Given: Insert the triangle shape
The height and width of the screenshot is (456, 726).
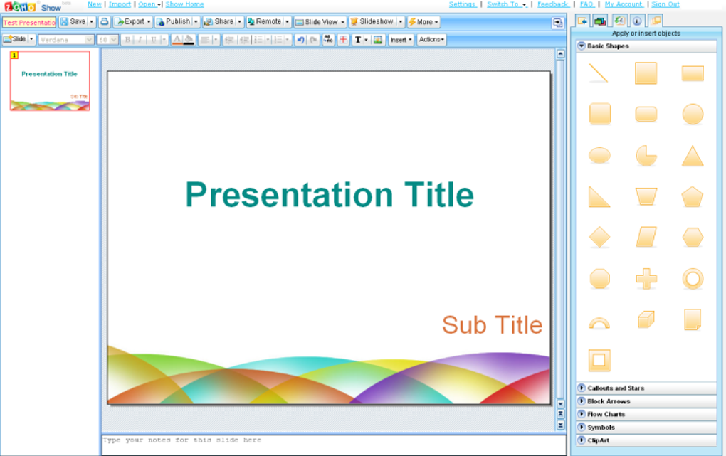Looking at the screenshot, I should click(x=693, y=156).
